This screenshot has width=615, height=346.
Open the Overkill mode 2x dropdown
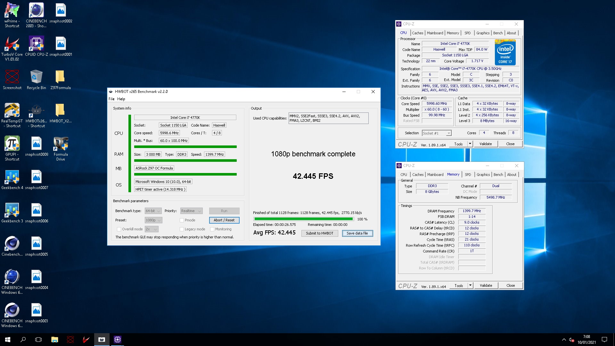pyautogui.click(x=152, y=229)
